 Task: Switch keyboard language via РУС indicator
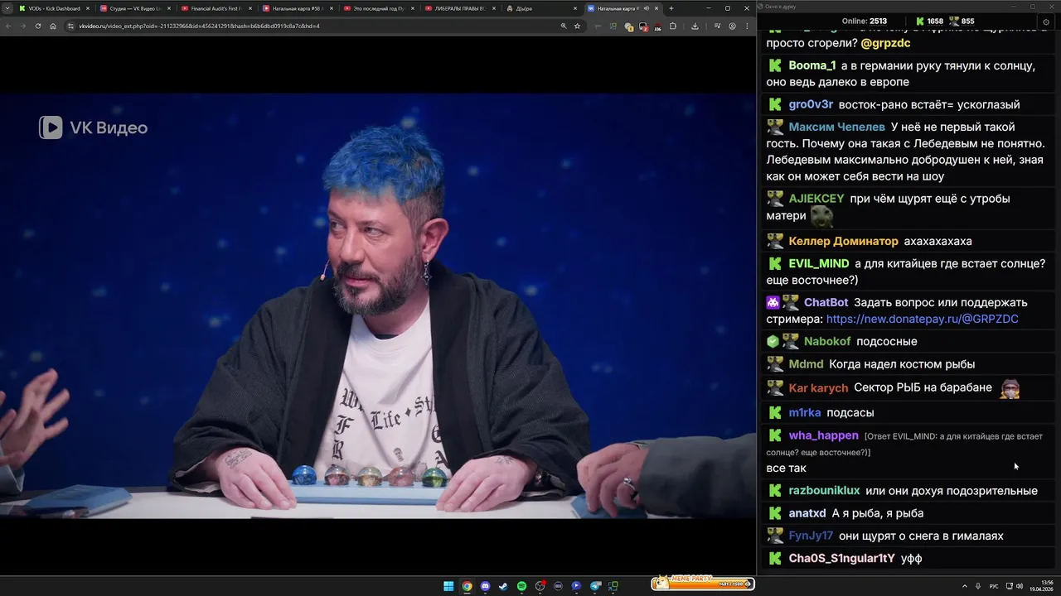[x=994, y=586]
